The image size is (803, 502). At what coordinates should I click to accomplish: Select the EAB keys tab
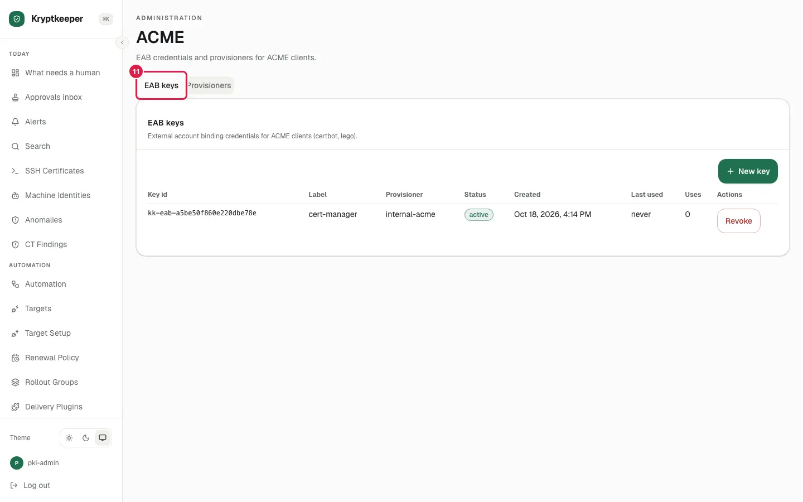click(161, 85)
